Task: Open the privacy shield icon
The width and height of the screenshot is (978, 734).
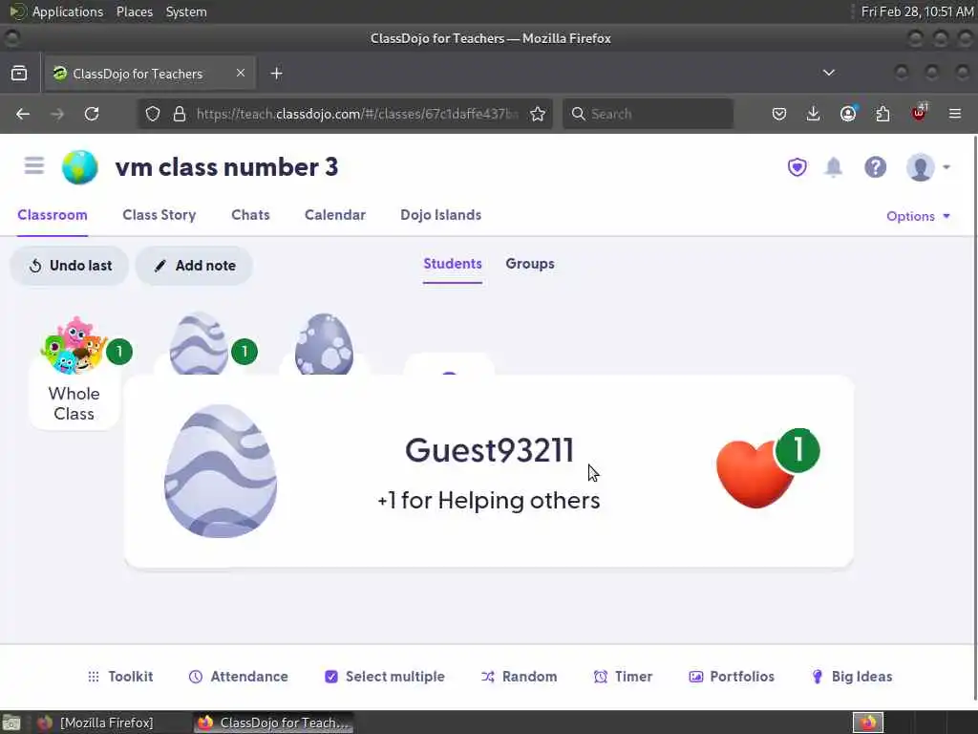Action: coord(797,167)
